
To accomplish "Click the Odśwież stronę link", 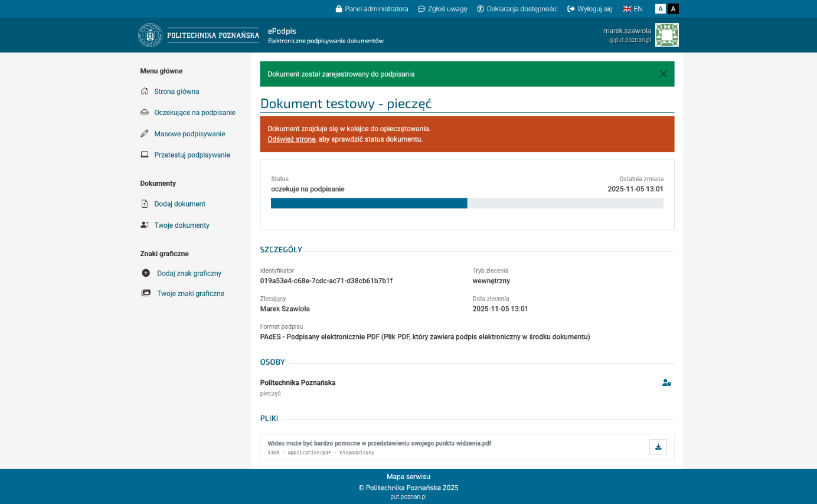I will point(292,139).
